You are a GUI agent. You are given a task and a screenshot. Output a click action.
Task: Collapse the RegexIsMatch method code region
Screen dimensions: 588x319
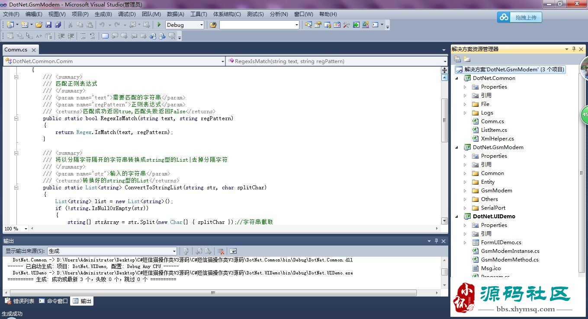click(x=16, y=118)
